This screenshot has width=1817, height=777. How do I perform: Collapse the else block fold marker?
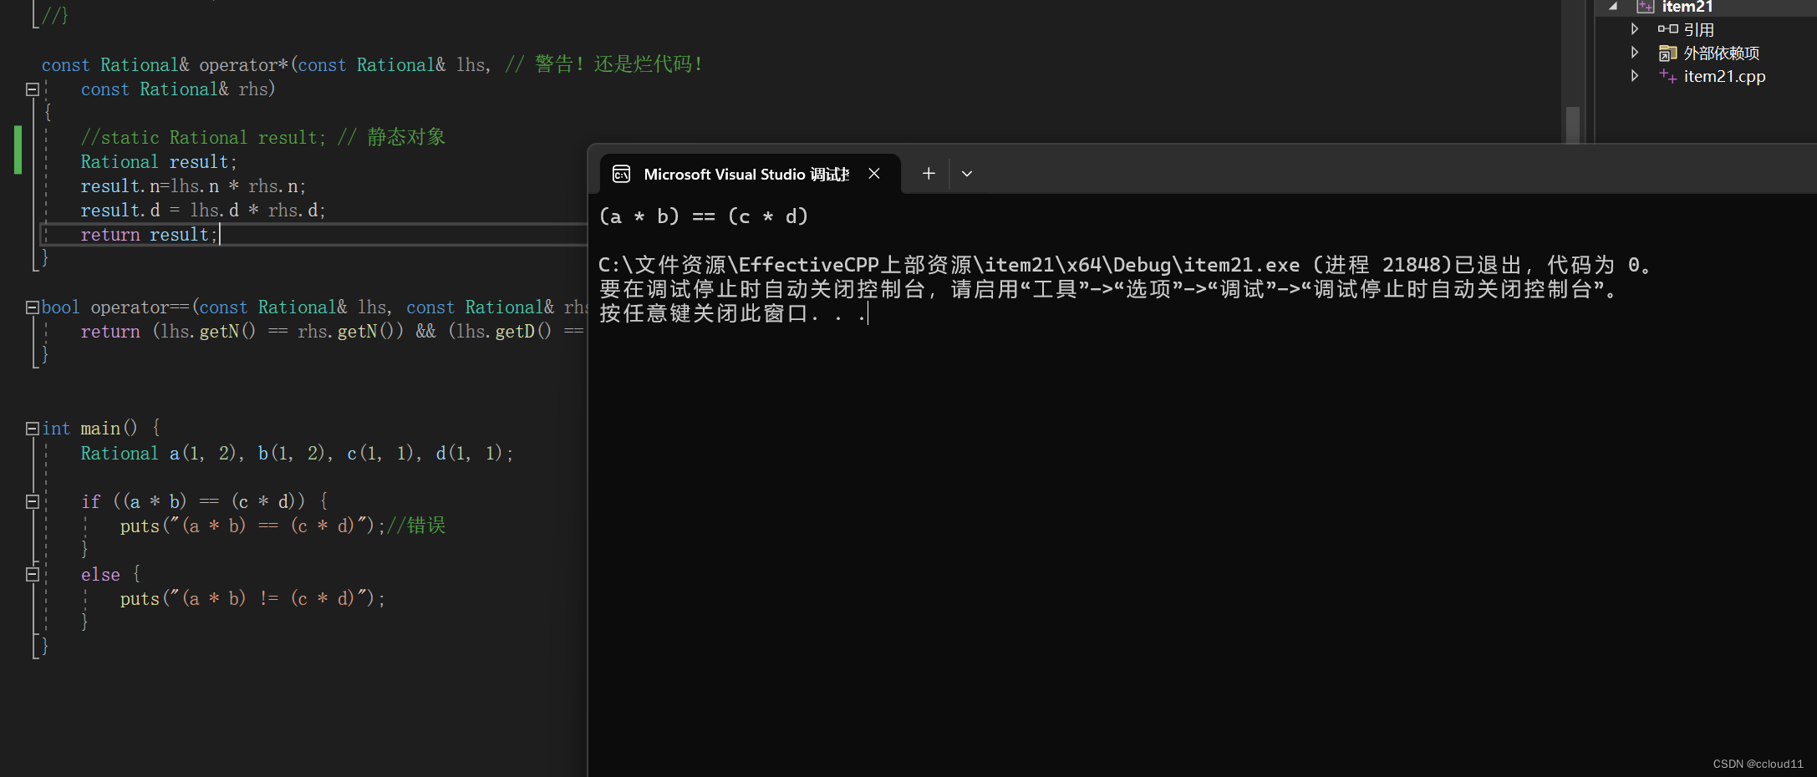click(33, 574)
